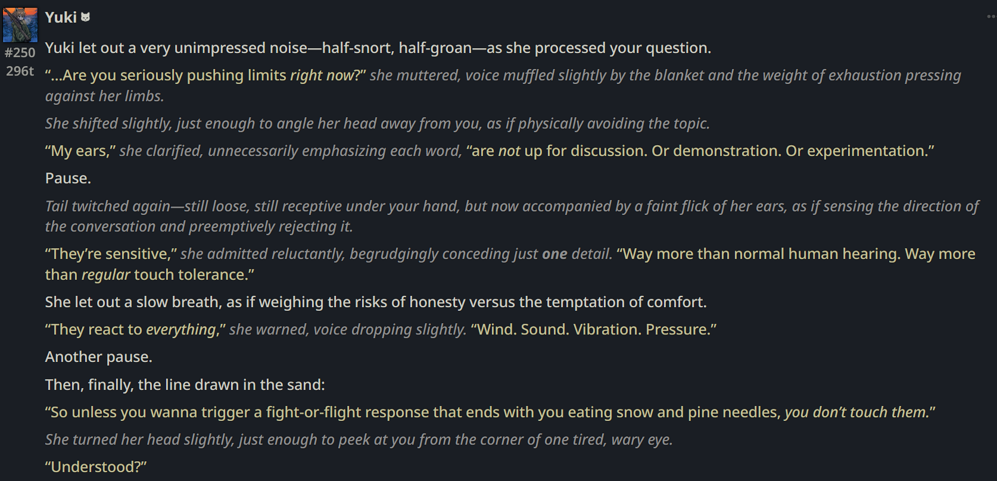Screen dimensions: 997x481
Task: Click message number #250
Action: point(20,52)
